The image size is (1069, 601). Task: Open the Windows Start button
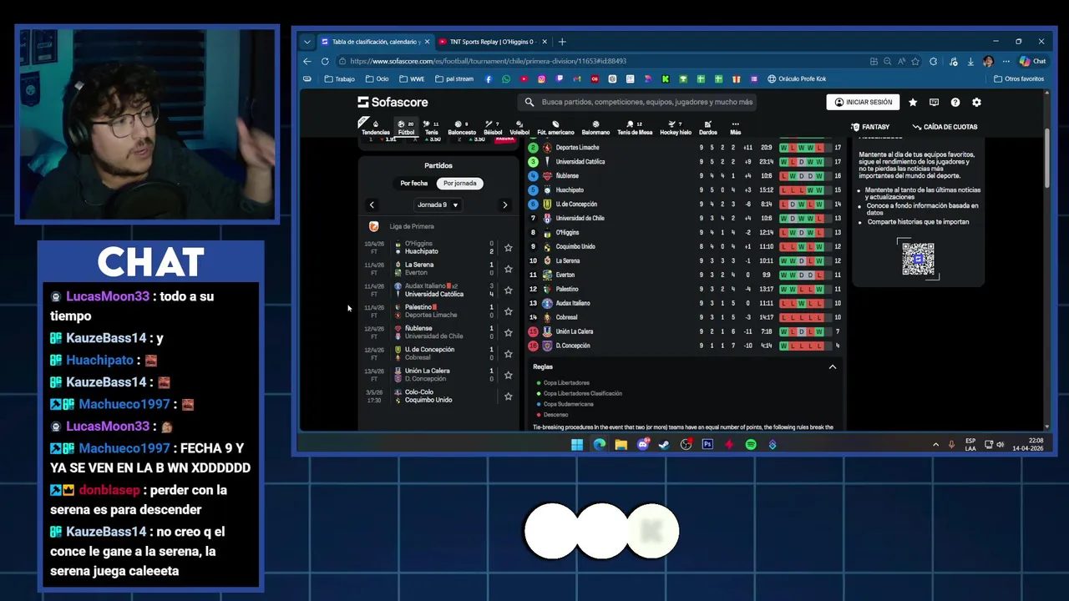click(577, 445)
